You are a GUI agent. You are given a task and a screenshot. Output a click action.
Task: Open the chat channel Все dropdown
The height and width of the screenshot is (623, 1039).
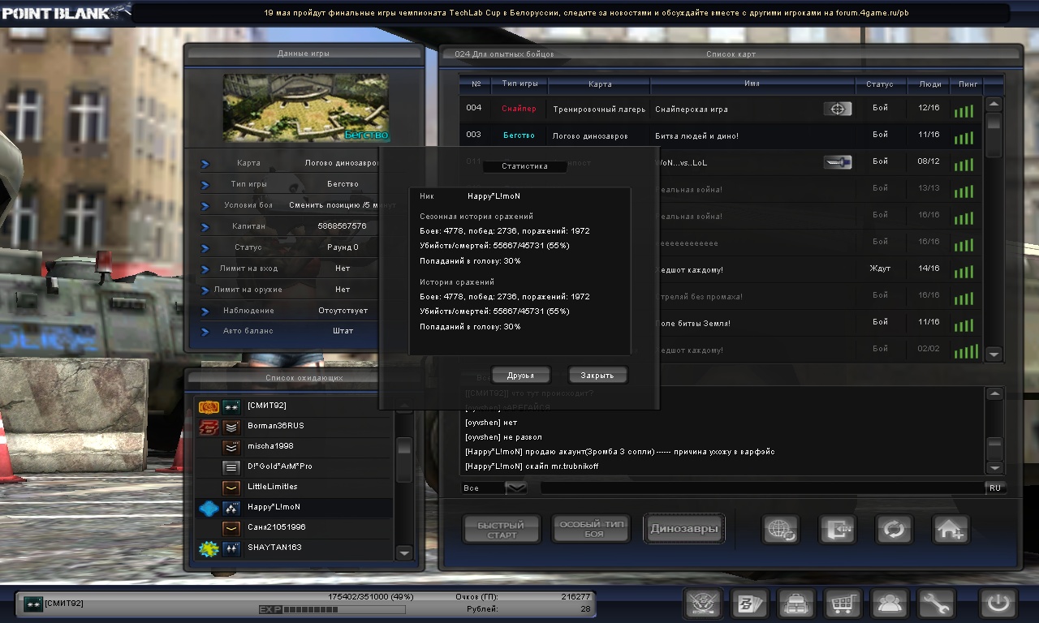tap(516, 488)
